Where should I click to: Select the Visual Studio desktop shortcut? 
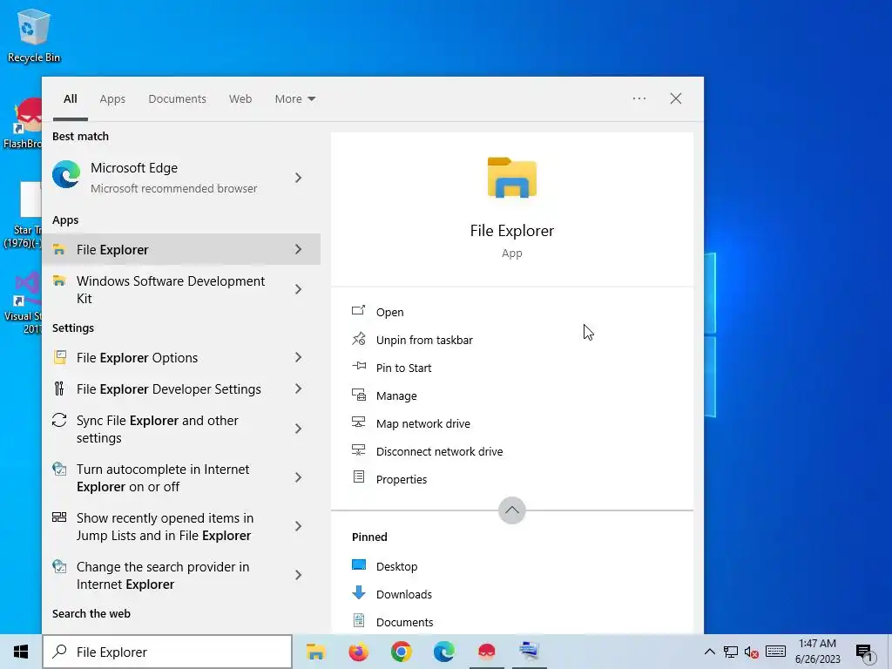22,302
